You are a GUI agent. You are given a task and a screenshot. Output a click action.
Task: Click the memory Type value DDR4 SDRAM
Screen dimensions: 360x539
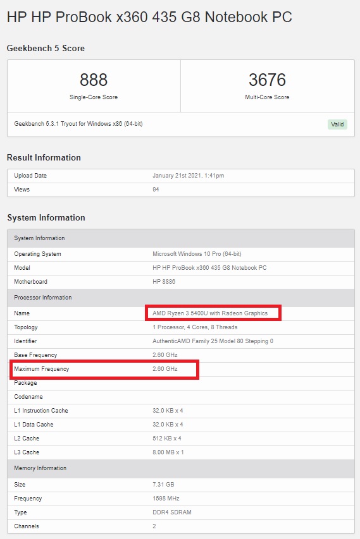pyautogui.click(x=171, y=512)
